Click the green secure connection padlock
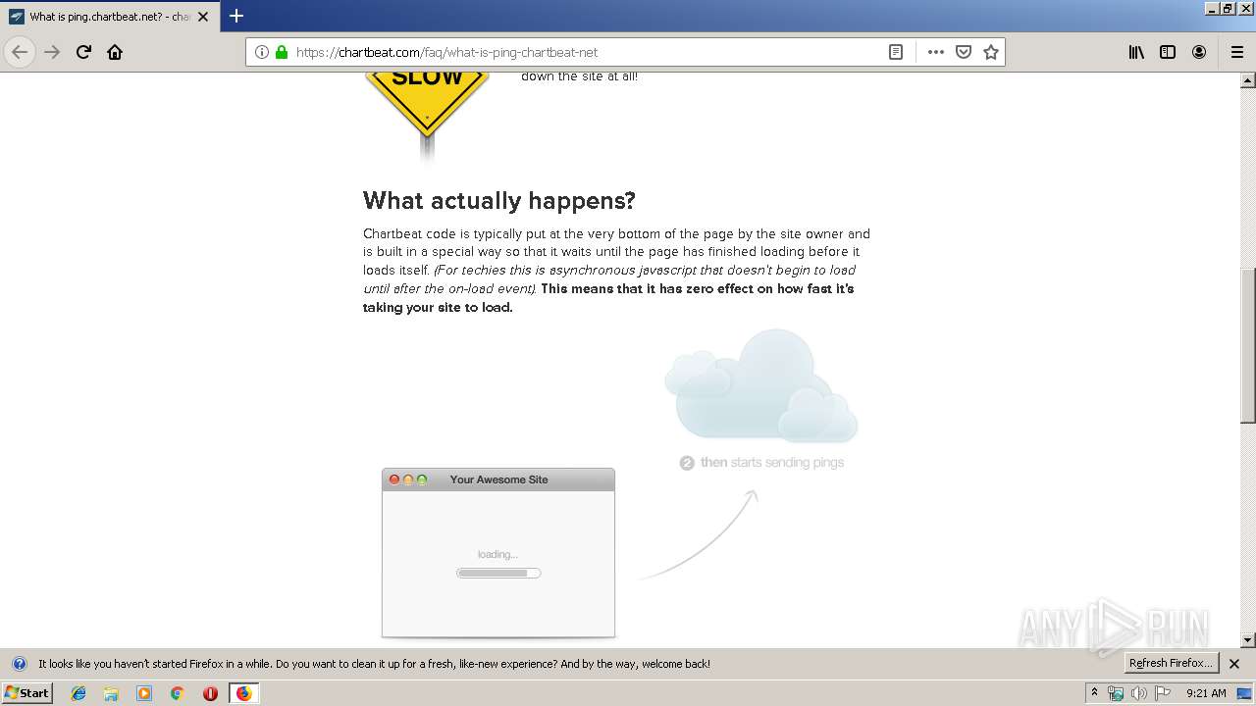Viewport: 1256px width, 706px height. pos(282,52)
